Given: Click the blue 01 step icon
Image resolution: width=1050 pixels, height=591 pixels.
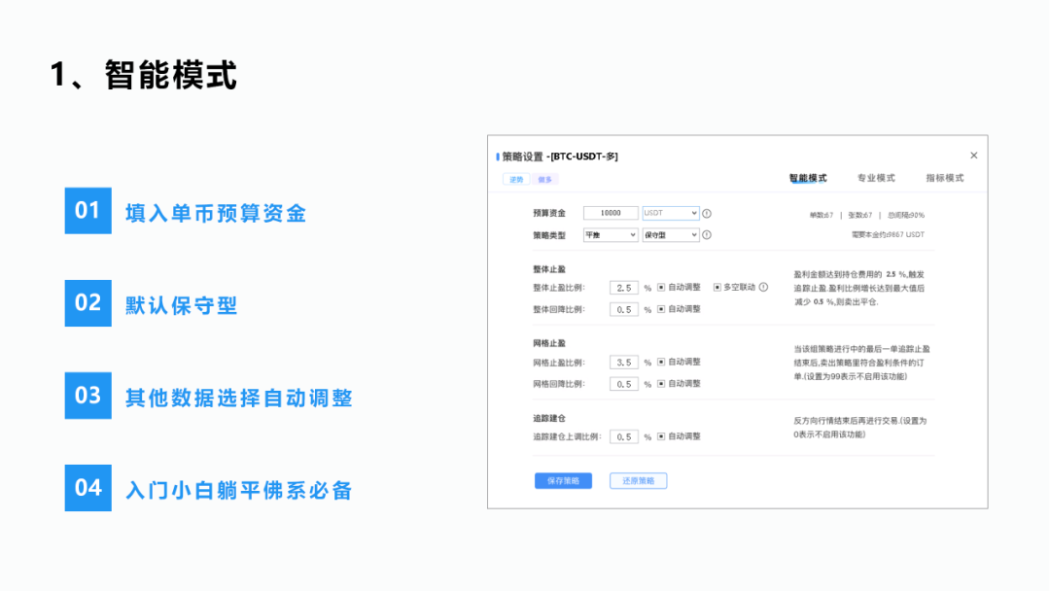Looking at the screenshot, I should [x=87, y=211].
